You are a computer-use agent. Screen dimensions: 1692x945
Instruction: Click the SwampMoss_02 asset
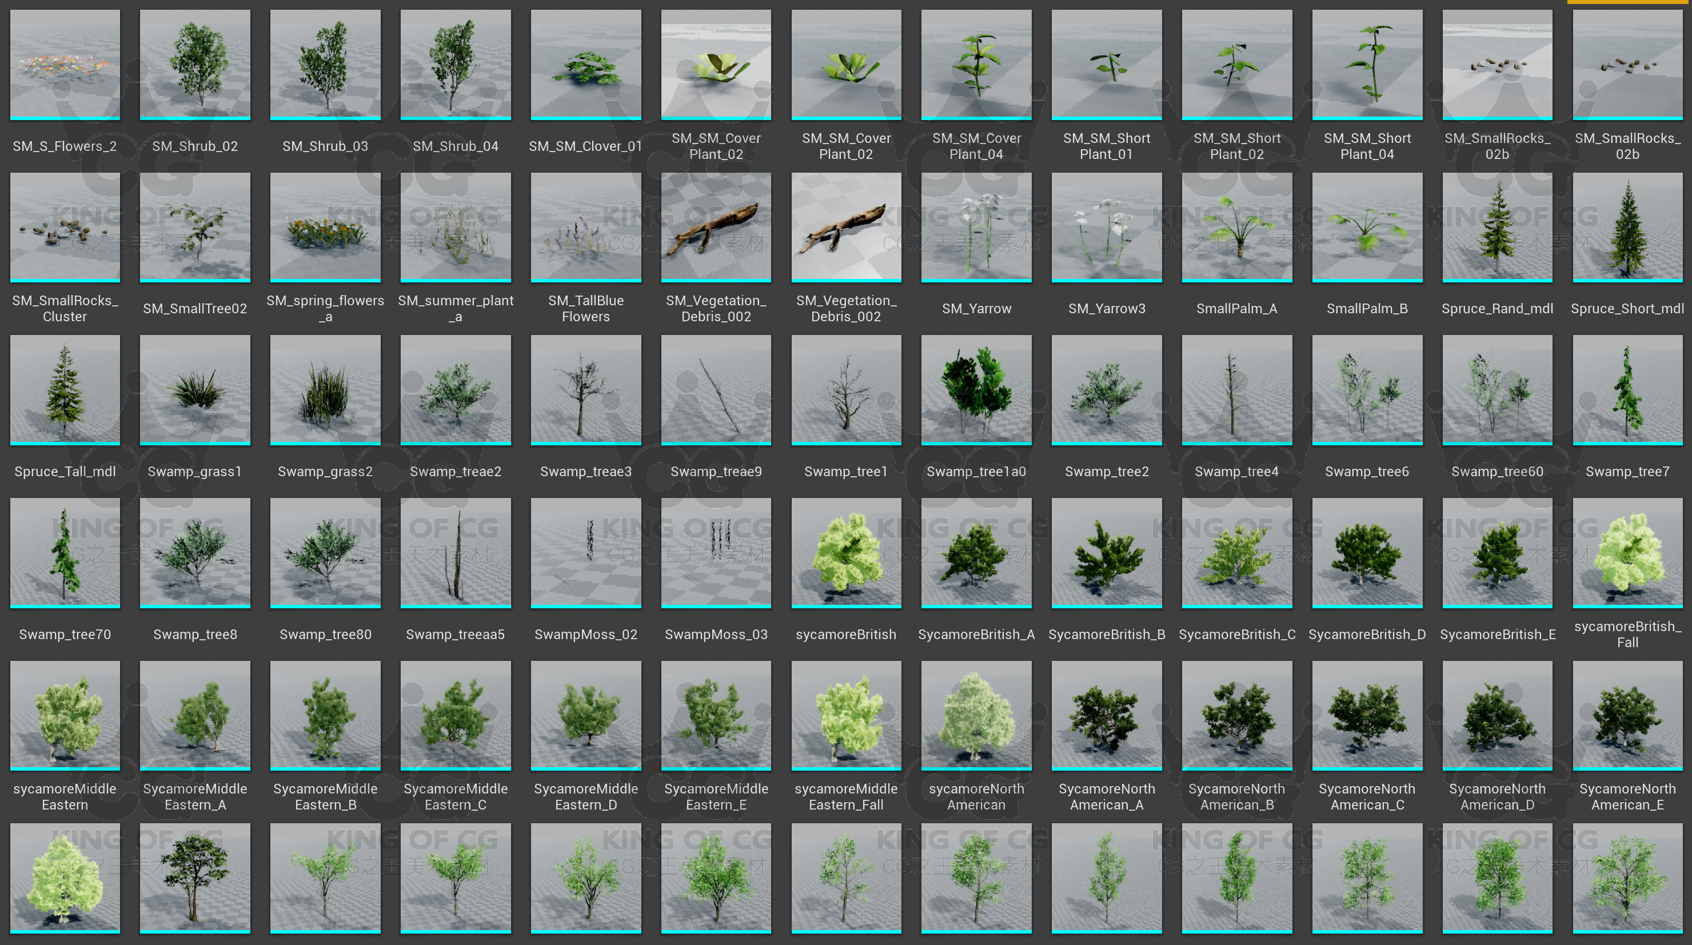coord(585,553)
